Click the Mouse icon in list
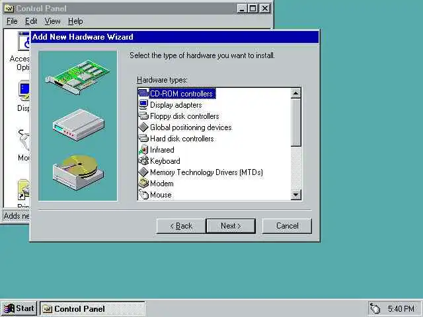 pyautogui.click(x=143, y=194)
